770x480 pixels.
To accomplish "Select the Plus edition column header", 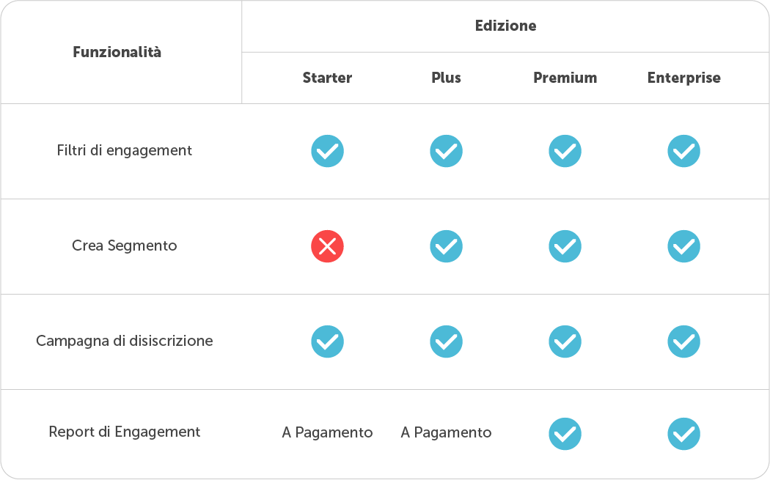I will 446,78.
